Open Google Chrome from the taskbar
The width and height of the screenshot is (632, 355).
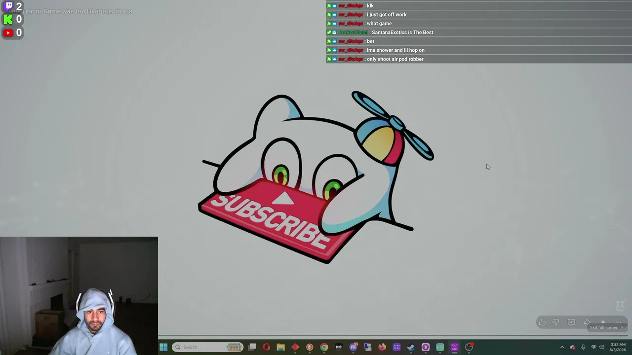[x=324, y=347]
